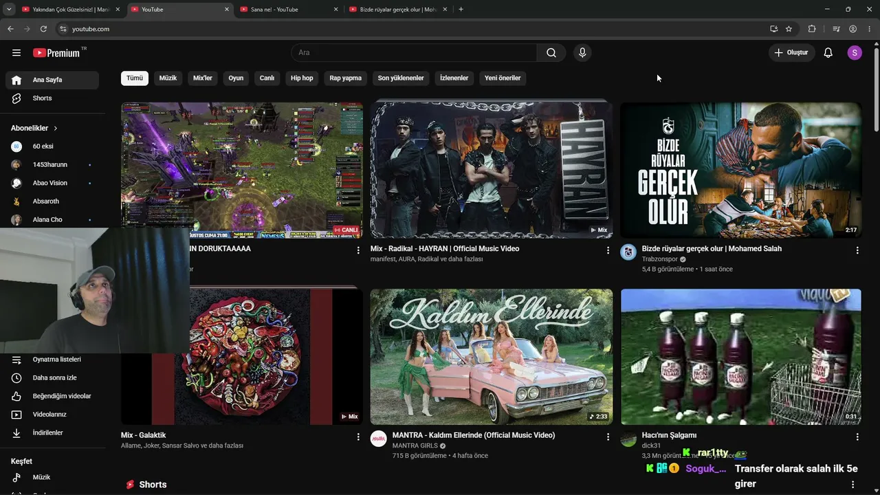Go to Ana Sayfa in sidebar
880x495 pixels.
coord(52,80)
